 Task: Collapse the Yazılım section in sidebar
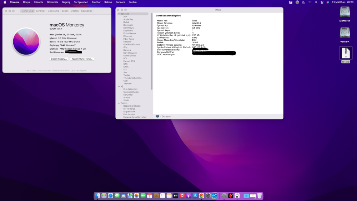(119, 103)
